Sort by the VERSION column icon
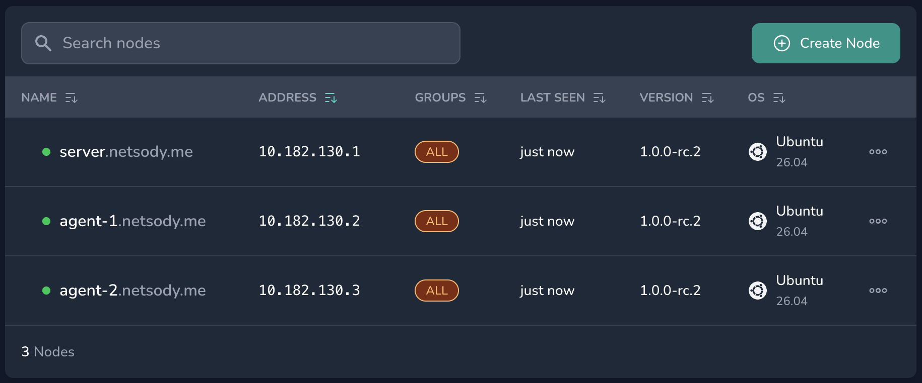 pos(708,98)
